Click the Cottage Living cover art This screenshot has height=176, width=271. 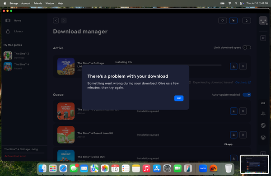[66, 66]
